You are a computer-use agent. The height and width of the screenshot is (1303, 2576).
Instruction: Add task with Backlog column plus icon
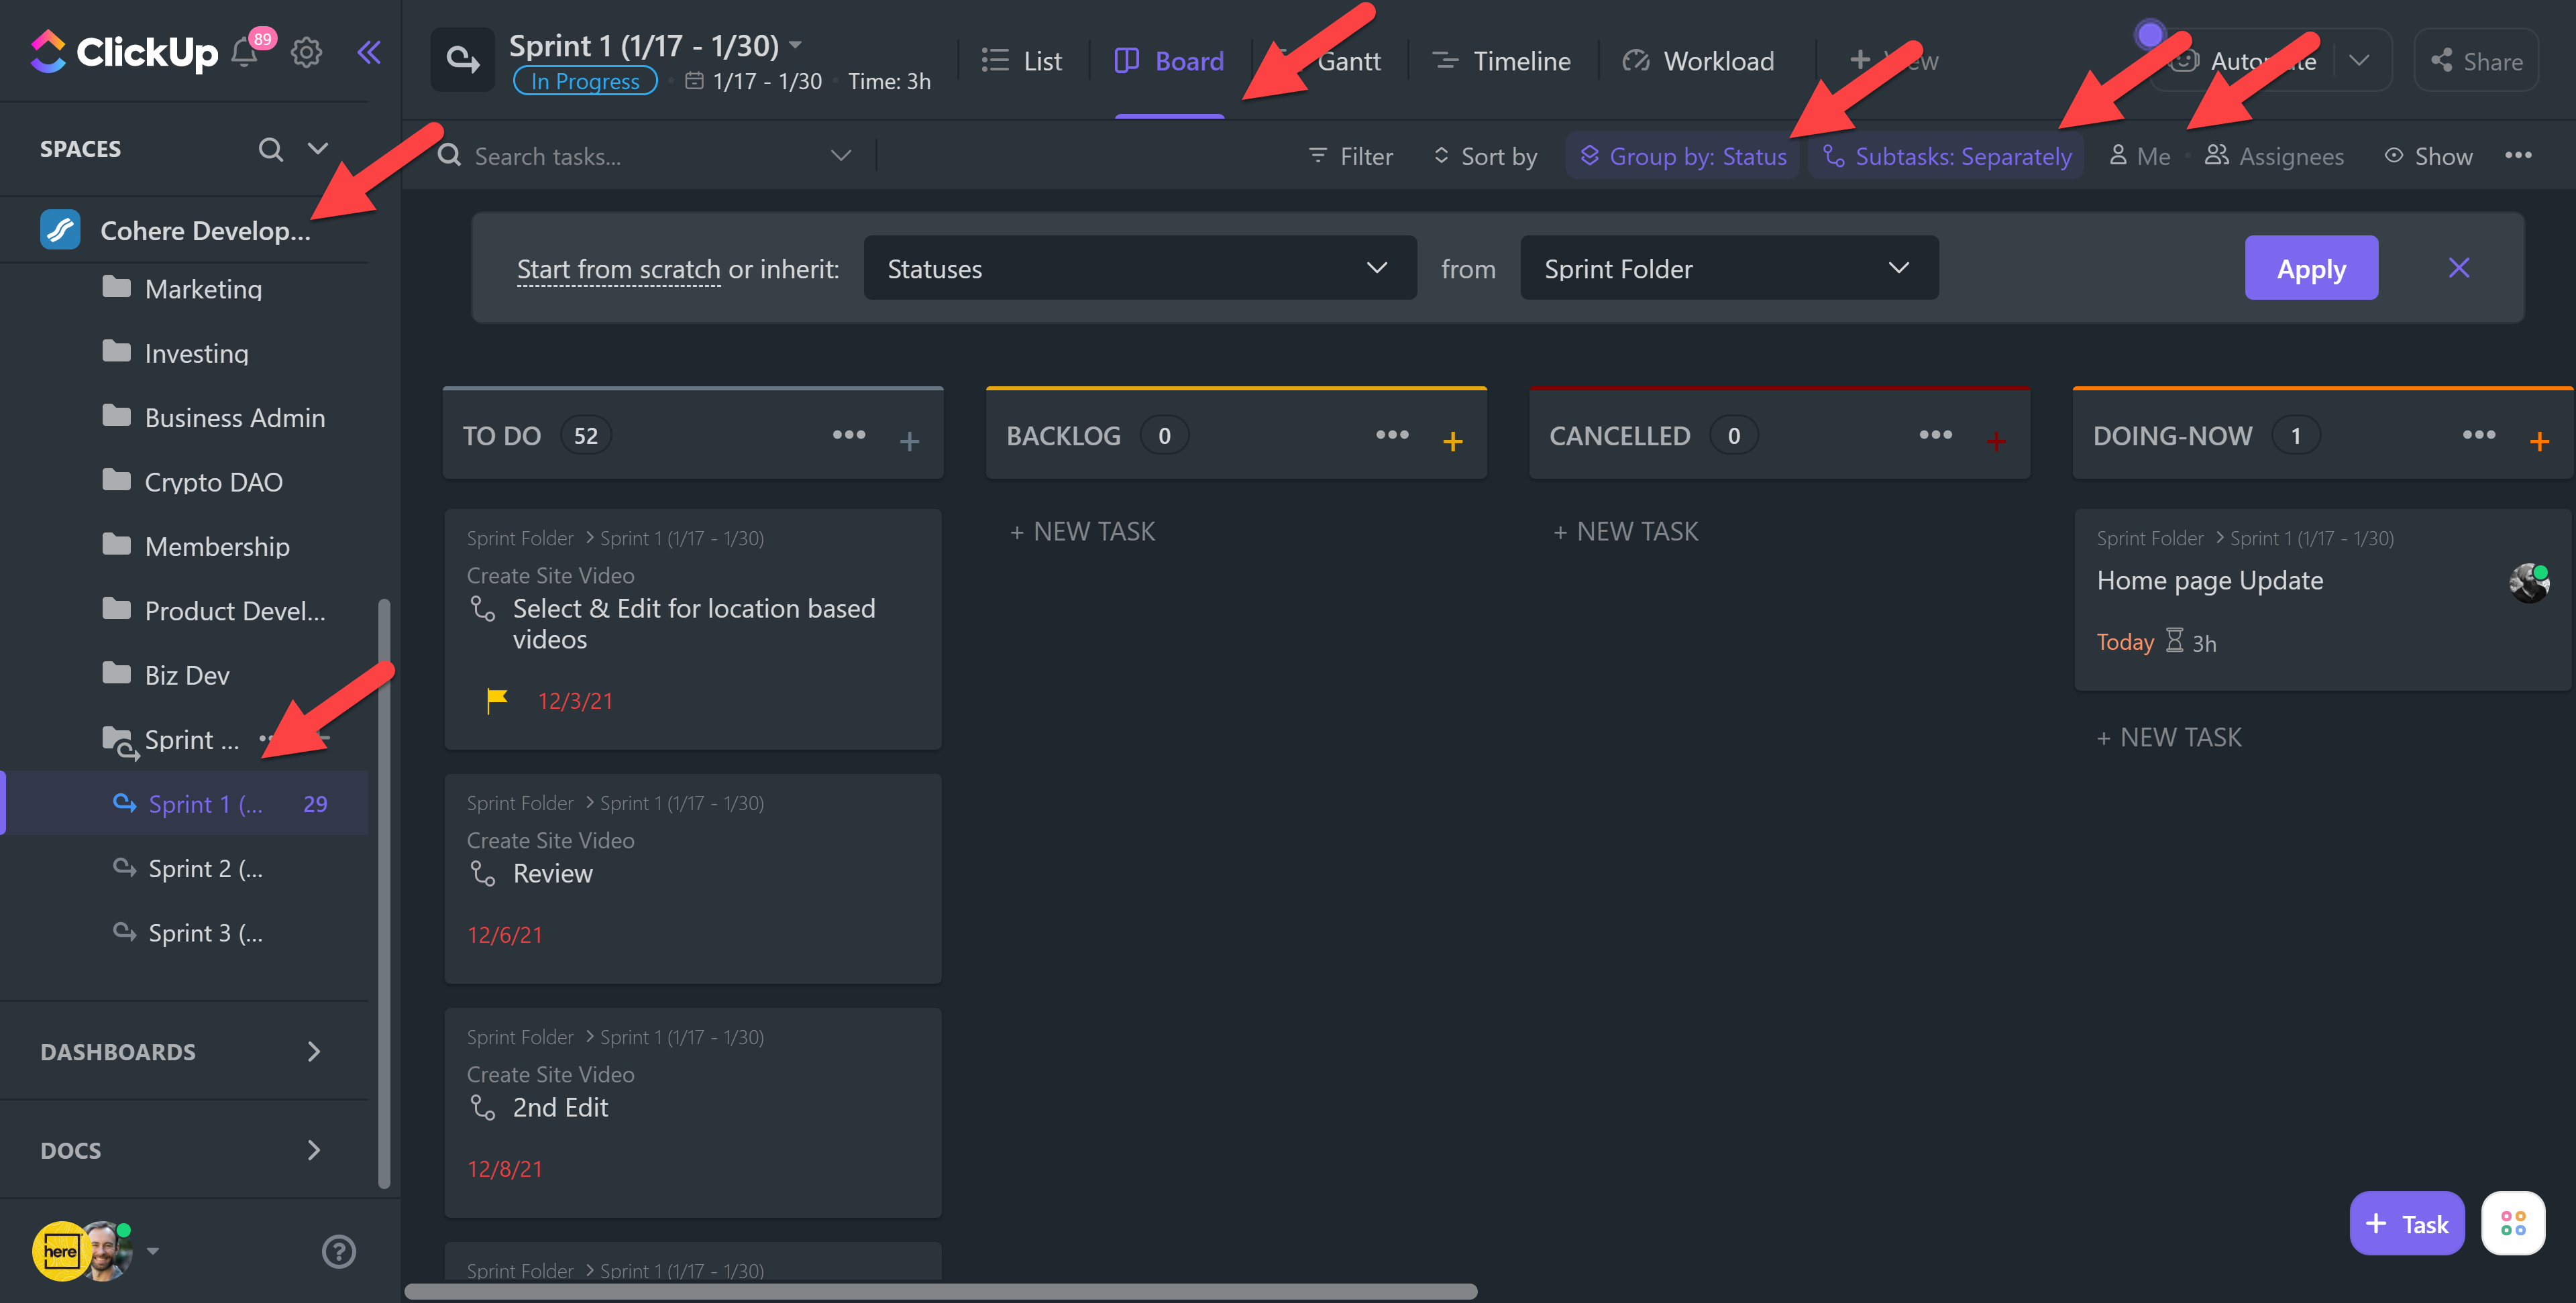1452,441
